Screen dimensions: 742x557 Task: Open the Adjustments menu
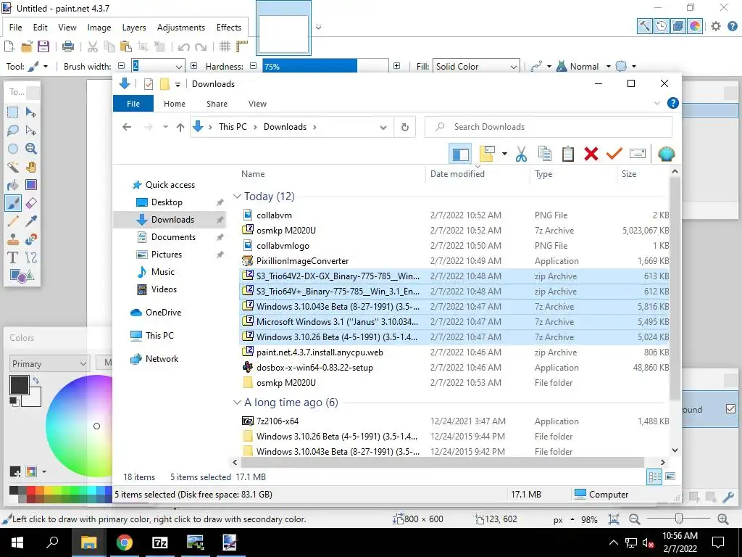tap(180, 28)
